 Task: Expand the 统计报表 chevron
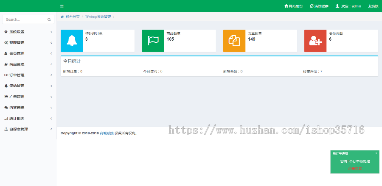pos(51,118)
